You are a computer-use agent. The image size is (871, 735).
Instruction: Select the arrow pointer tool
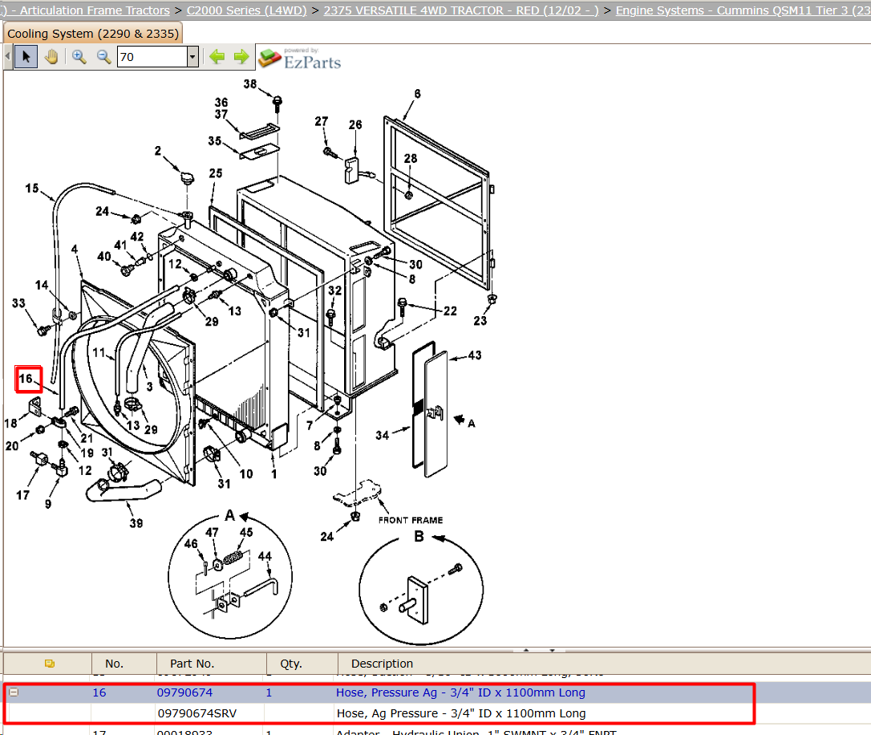(26, 57)
